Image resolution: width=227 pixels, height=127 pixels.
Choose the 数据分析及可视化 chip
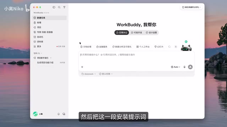tap(122, 47)
